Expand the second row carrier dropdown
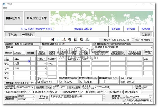Image resolution: width=158 pixels, height=107 pixels. pos(45,64)
